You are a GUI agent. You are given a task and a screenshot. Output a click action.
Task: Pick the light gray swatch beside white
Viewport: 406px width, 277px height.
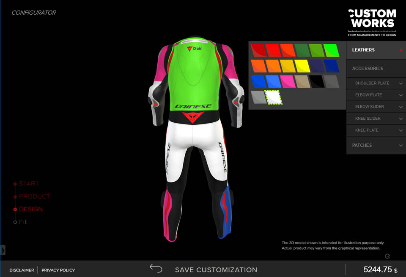pyautogui.click(x=258, y=97)
